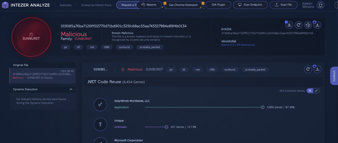Click the Dynamic Execution section title
Screen dimensions: 338x143
[25, 89]
